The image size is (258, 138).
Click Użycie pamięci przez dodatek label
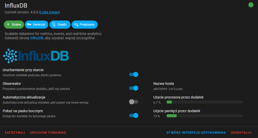177,111
